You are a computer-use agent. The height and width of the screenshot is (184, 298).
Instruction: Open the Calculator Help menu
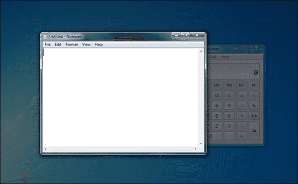pos(225,57)
